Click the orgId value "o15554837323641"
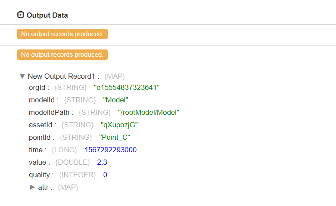Image resolution: width=336 pixels, height=206 pixels. click(127, 87)
